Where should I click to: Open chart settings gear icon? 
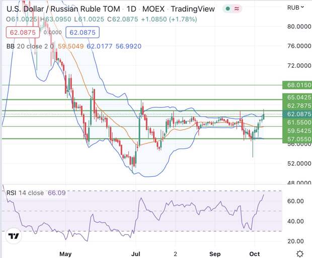click(x=300, y=254)
